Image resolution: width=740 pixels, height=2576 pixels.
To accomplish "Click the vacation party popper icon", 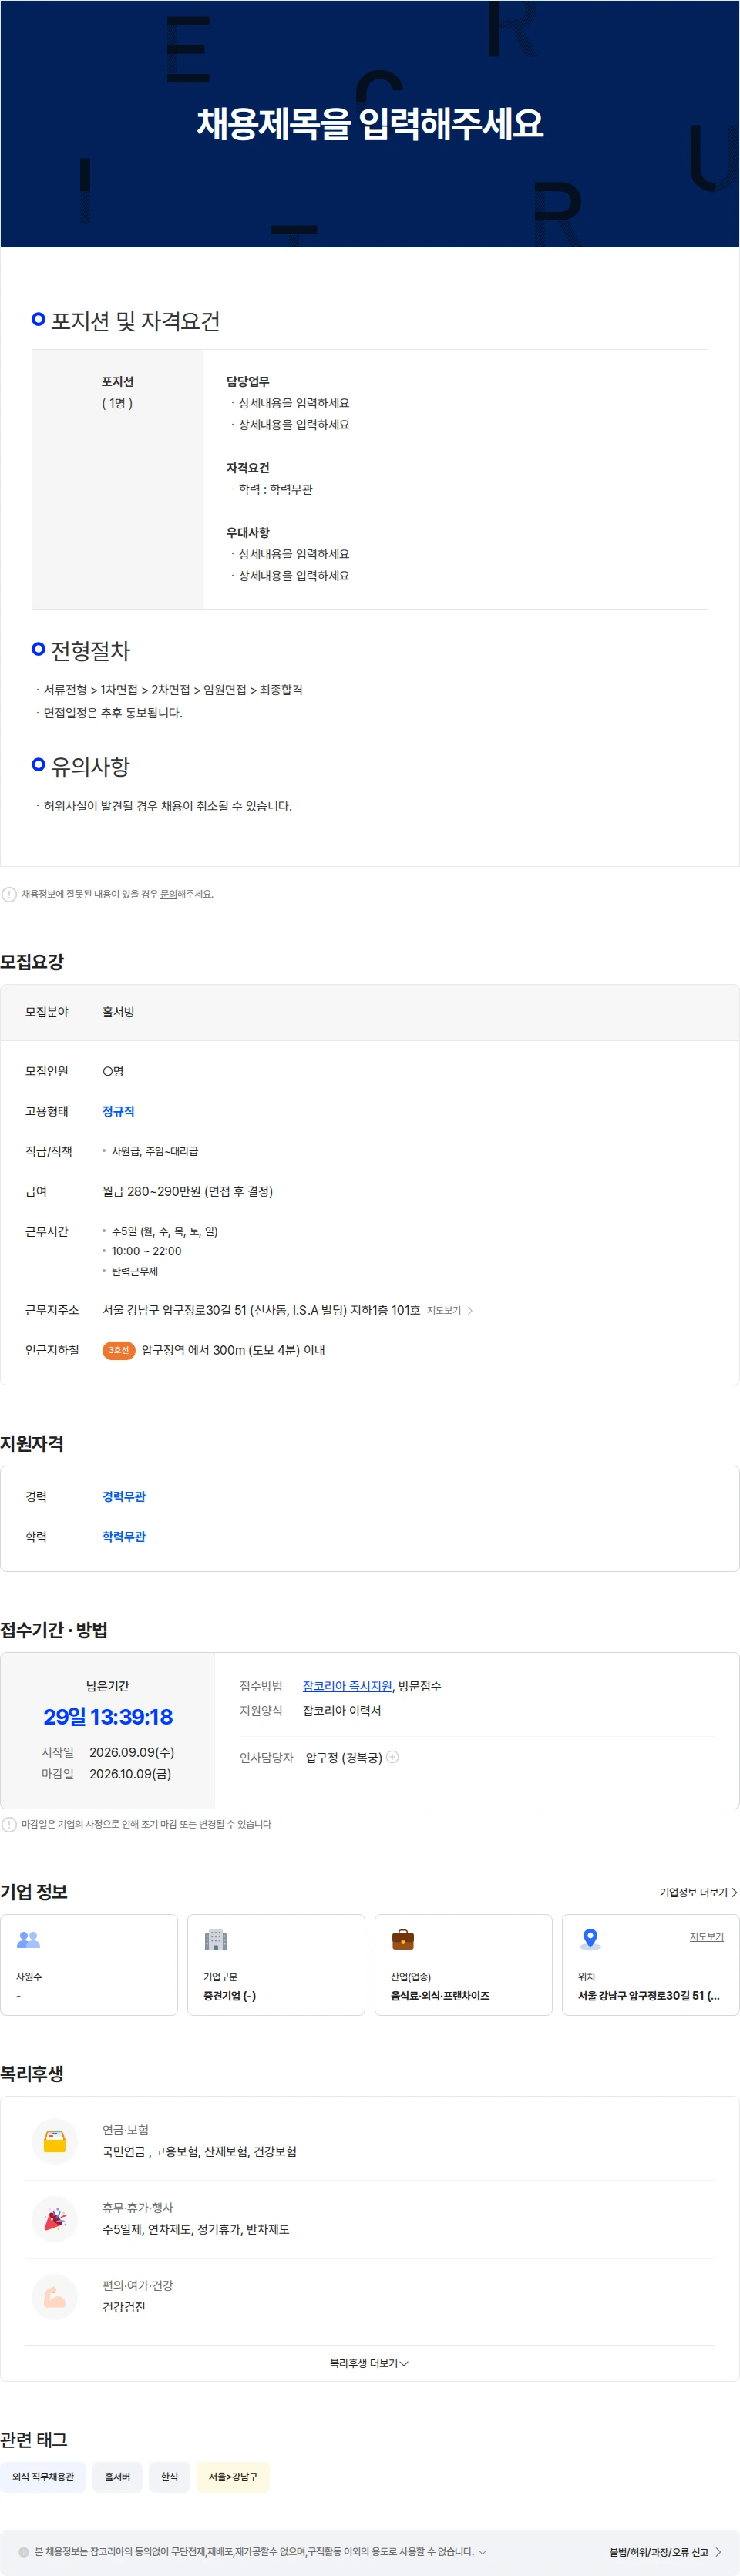I will point(55,2219).
